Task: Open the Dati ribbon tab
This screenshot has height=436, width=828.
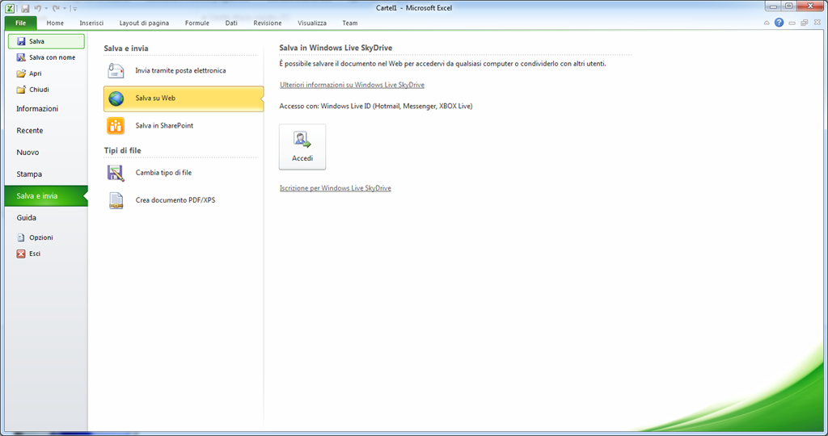Action: coord(231,23)
